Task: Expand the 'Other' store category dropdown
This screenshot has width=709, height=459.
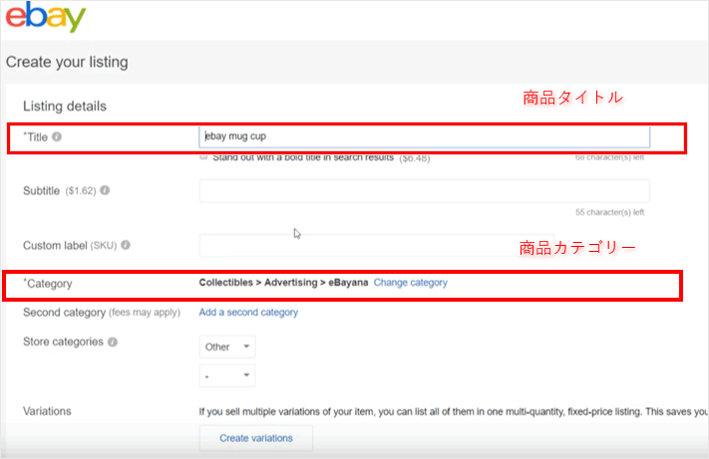Action: click(227, 346)
